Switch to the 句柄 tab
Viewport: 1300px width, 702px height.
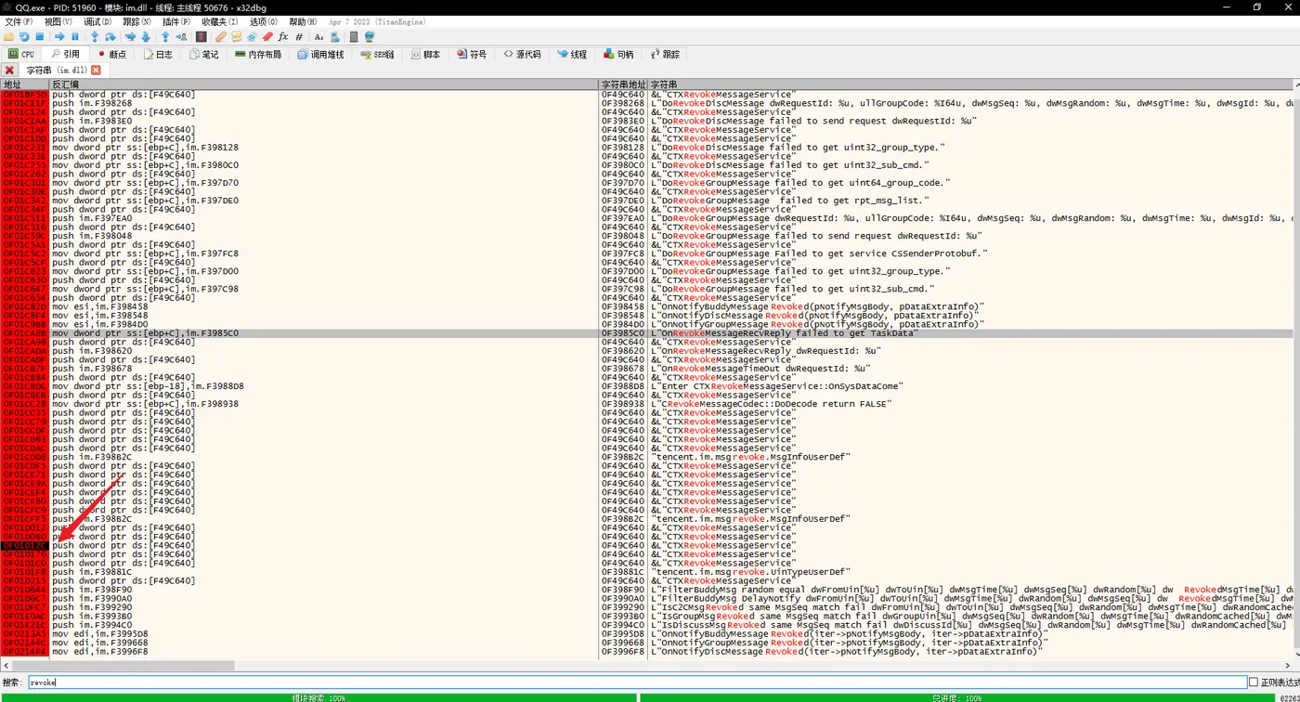click(618, 55)
